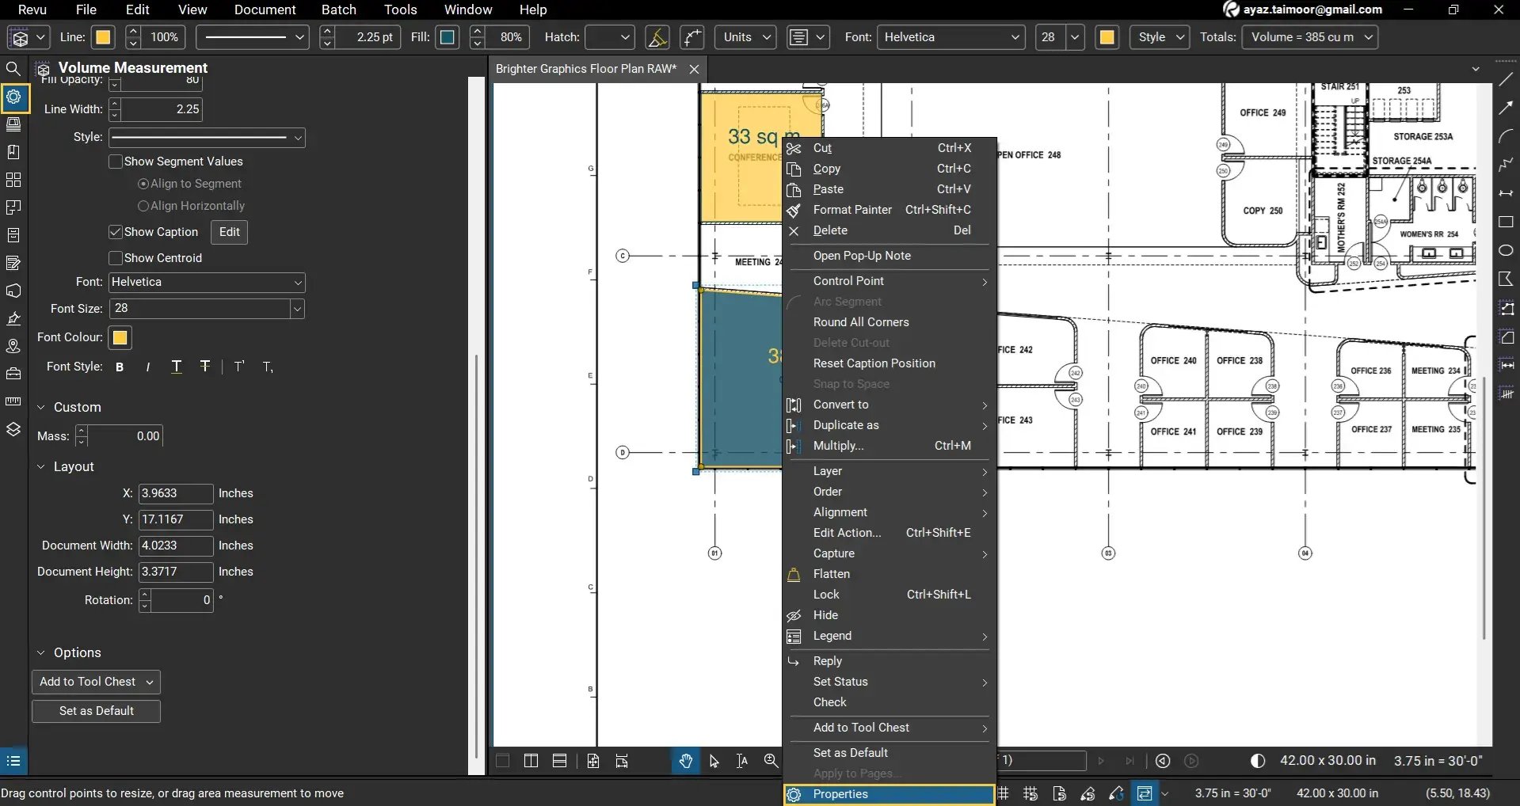Select the Align Horizontally radio button

tap(143, 205)
